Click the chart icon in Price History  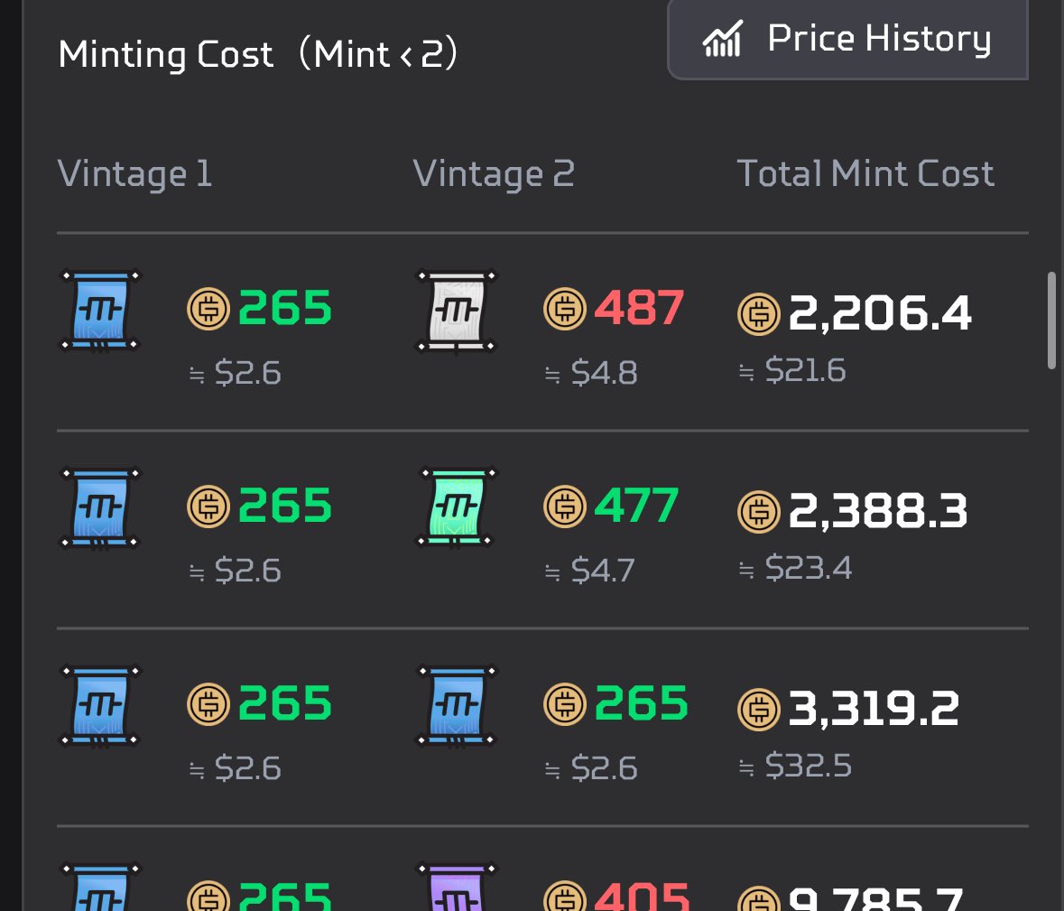(722, 39)
